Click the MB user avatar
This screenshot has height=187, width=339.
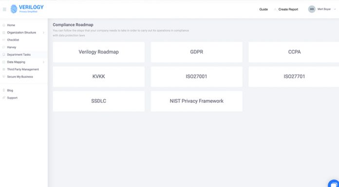[x=312, y=9]
